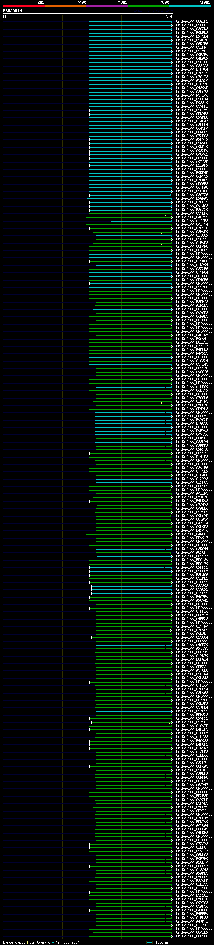Select hit label UniRef100_Q93XD0

tap(192, 151)
